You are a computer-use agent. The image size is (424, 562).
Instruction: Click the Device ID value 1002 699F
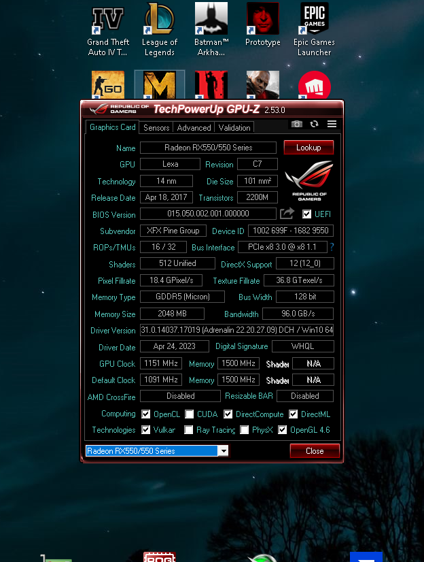pyautogui.click(x=291, y=231)
